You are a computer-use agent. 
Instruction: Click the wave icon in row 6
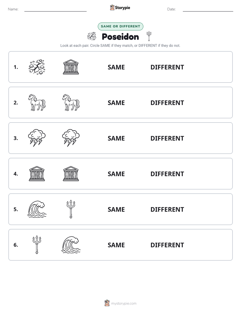tap(71, 245)
